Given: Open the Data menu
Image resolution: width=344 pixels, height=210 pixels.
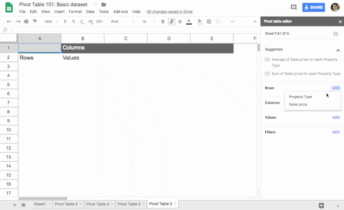Looking at the screenshot, I should click(90, 11).
